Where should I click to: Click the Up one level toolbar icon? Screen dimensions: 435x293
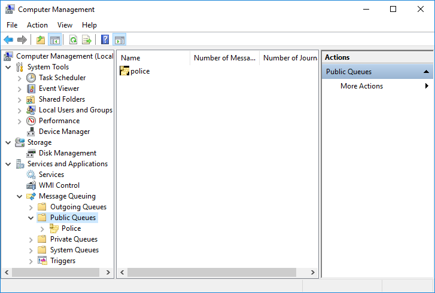click(x=41, y=39)
